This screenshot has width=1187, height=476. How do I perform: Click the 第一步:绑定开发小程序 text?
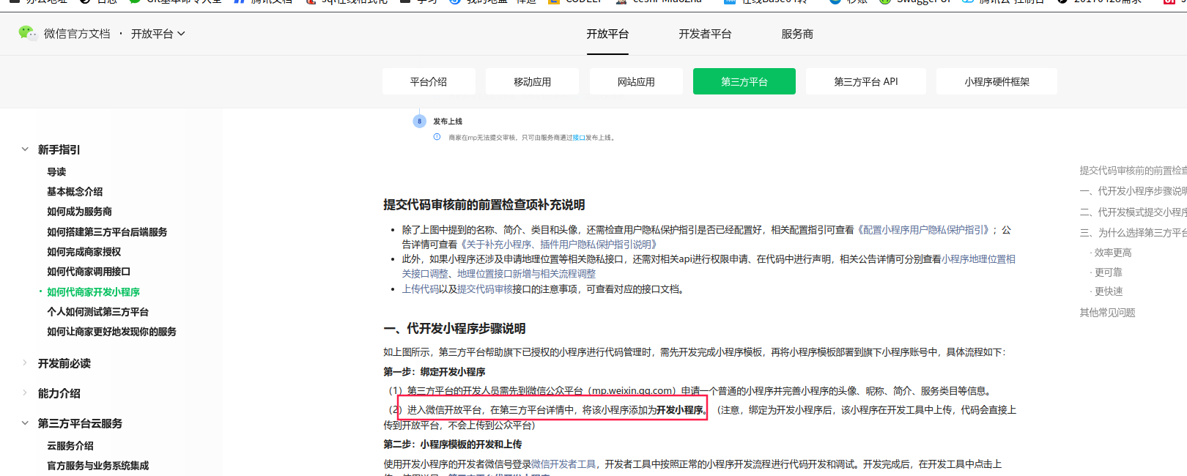pyautogui.click(x=434, y=372)
